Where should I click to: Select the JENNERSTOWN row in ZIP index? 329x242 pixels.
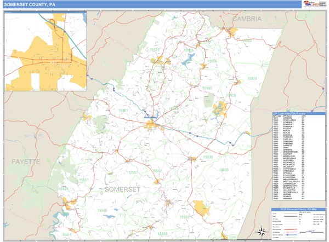pyautogui.click(x=299, y=152)
